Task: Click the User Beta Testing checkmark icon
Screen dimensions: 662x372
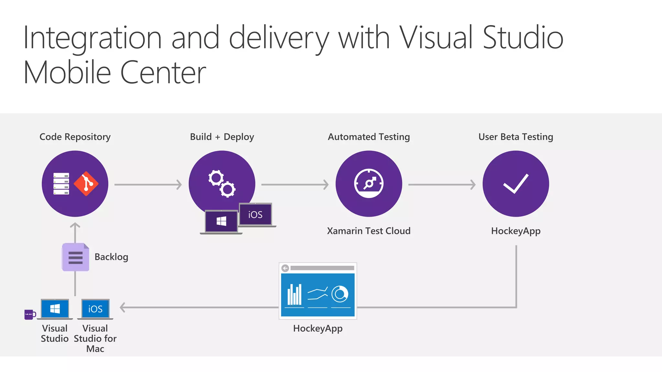Action: pos(516,184)
